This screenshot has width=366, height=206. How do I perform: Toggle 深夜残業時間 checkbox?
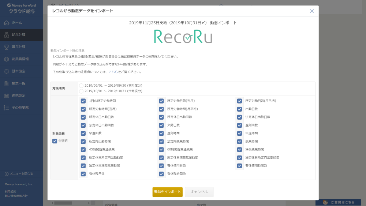[239, 150]
